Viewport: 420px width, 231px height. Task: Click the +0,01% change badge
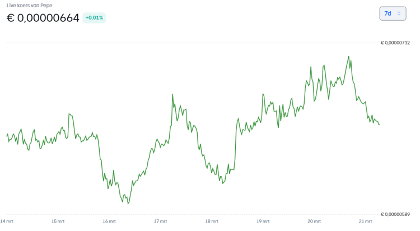pos(94,18)
